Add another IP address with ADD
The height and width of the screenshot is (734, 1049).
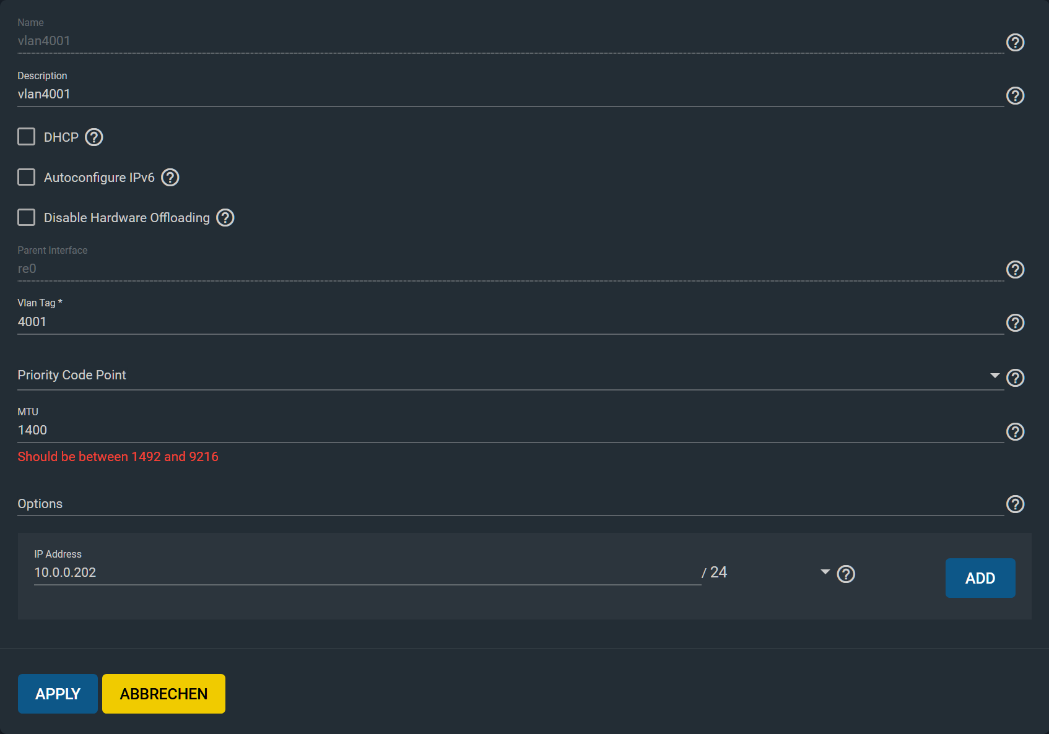[x=980, y=578]
